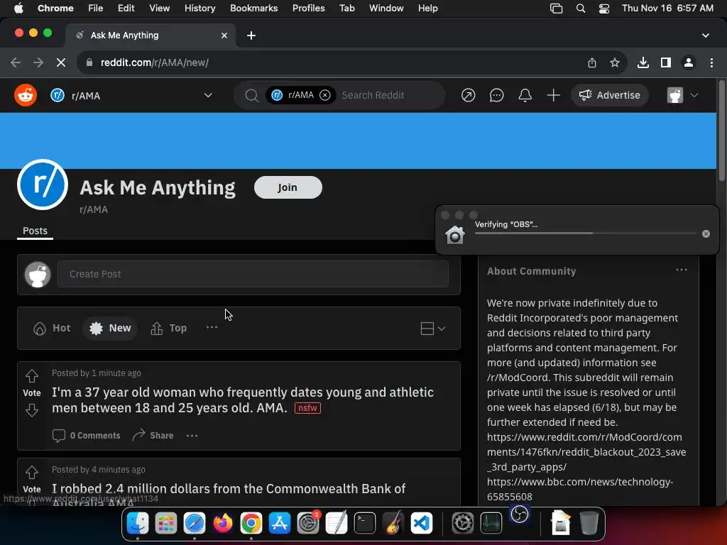The image size is (727, 545).
Task: Open the View menu
Action: [160, 9]
